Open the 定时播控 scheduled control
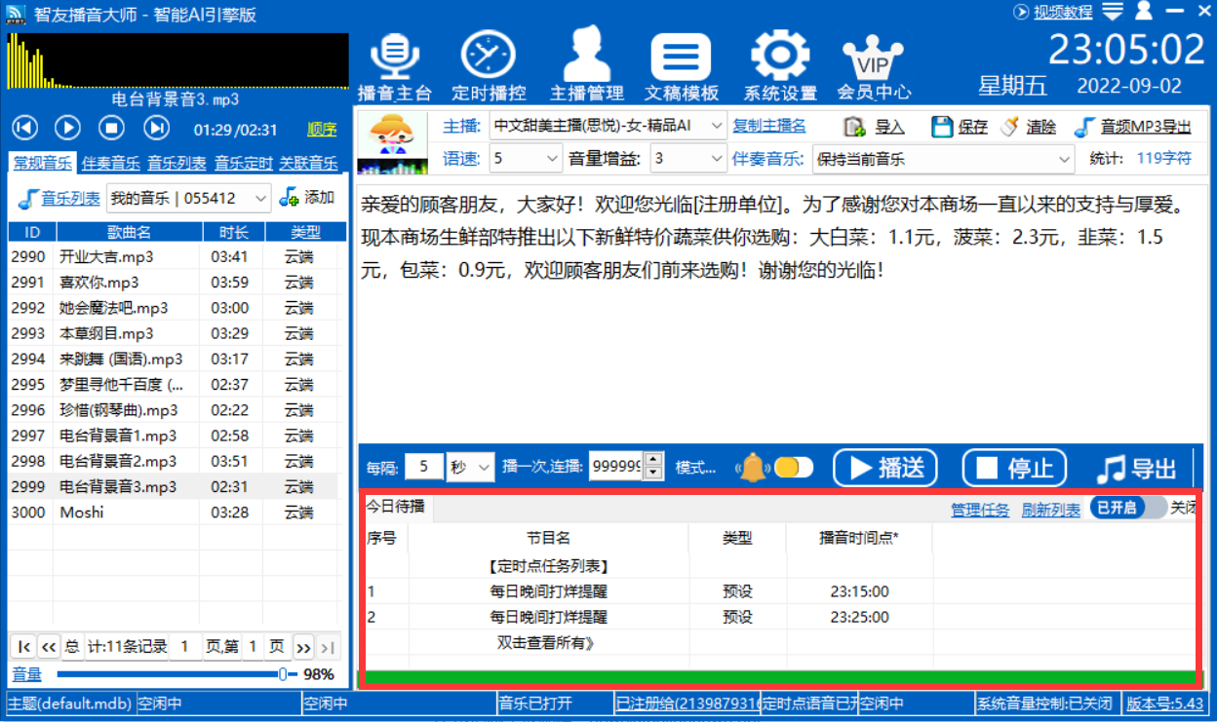Screen dimensions: 1217x722 489,66
